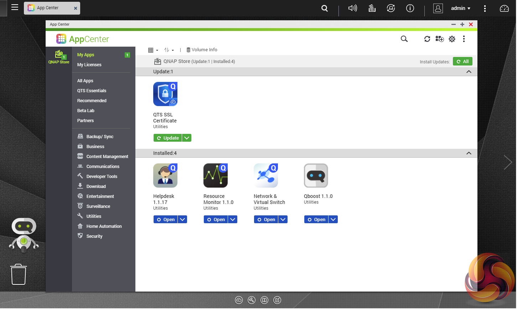Refresh the App Center list
The image size is (517, 309).
click(427, 39)
